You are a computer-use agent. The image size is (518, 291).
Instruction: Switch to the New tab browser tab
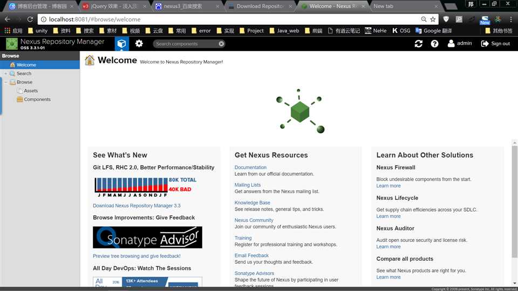click(405, 6)
